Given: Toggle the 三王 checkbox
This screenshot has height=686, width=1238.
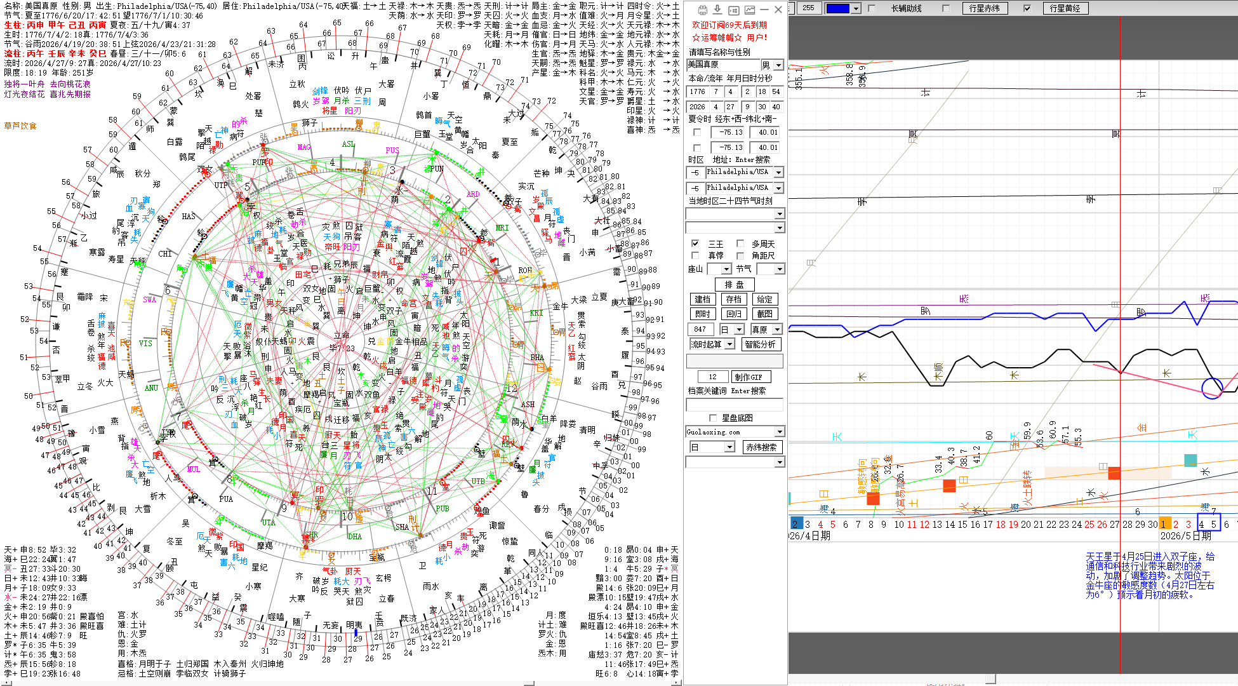Looking at the screenshot, I should 696,244.
